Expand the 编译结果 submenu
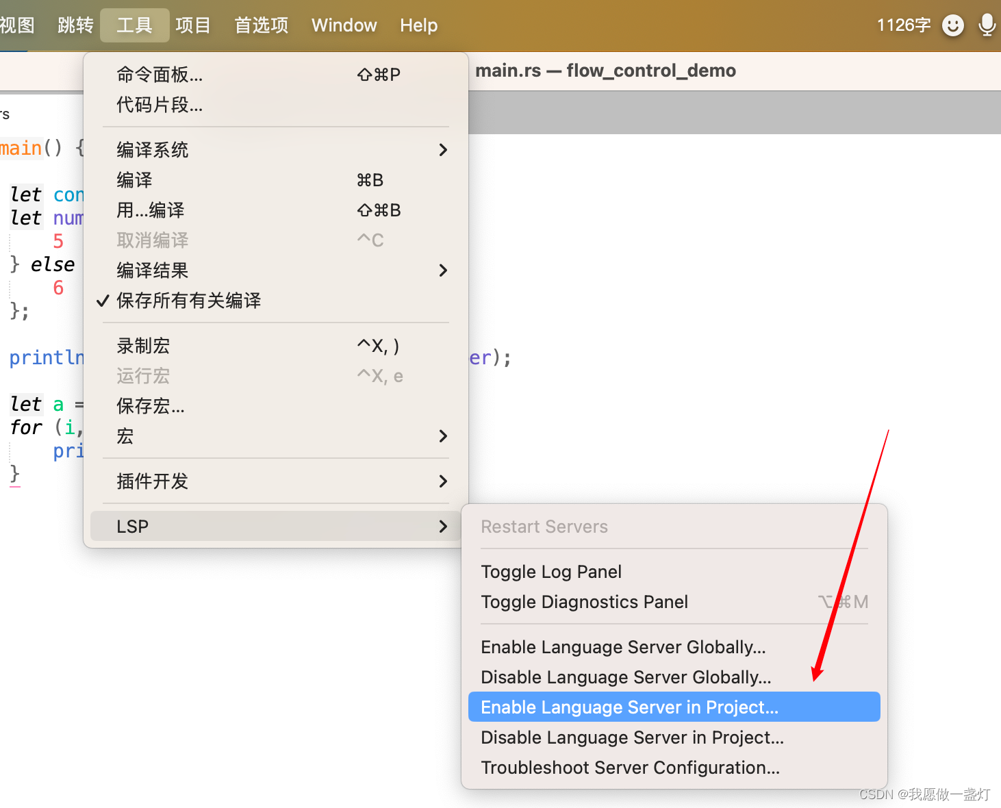This screenshot has width=1001, height=808. tap(152, 270)
